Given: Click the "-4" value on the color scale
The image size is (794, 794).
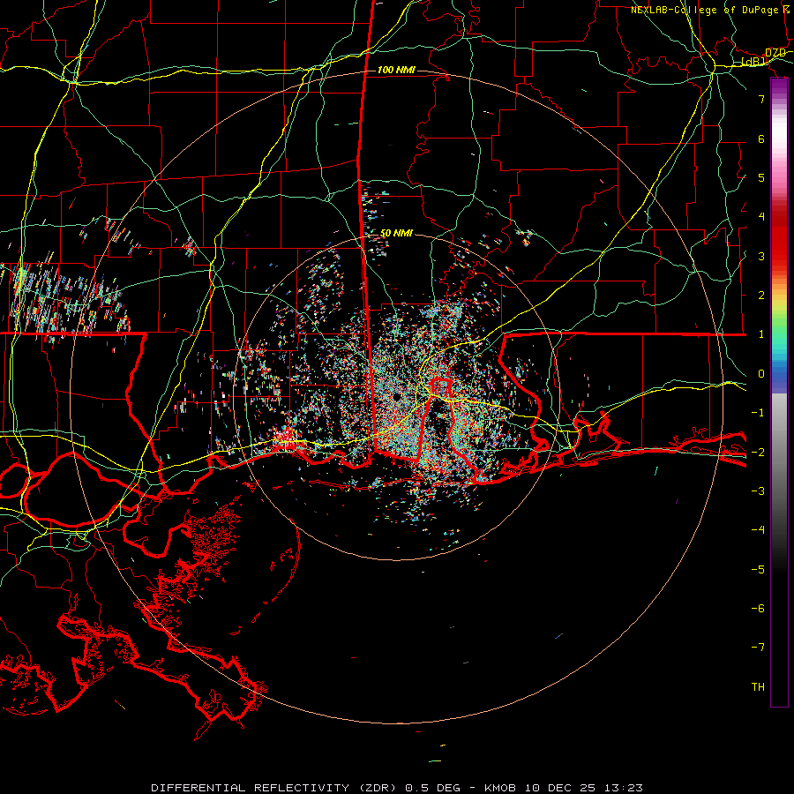Looking at the screenshot, I should tap(758, 530).
